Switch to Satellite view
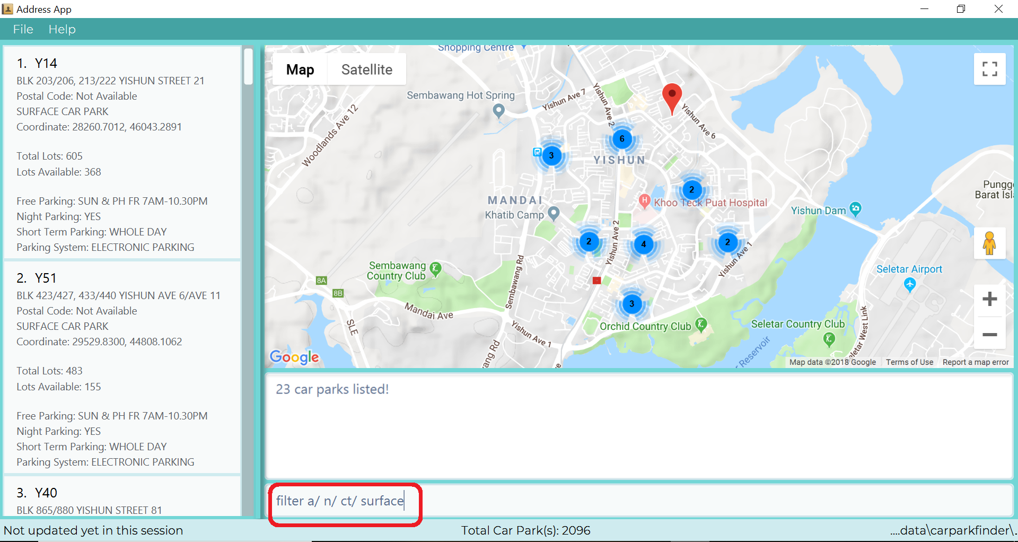1018x542 pixels. 367,69
